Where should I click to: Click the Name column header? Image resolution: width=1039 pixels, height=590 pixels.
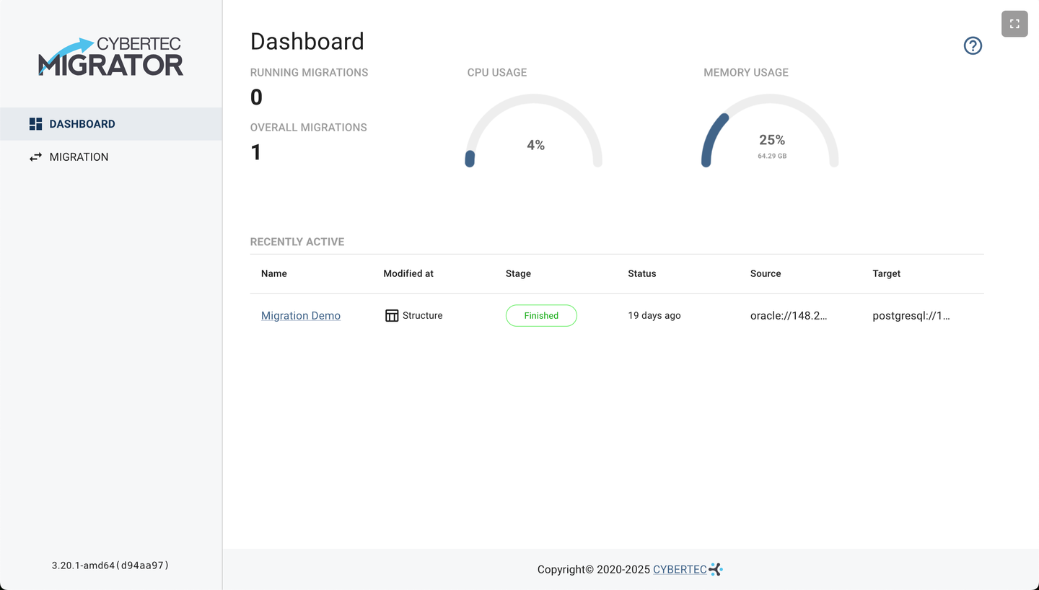pos(274,274)
